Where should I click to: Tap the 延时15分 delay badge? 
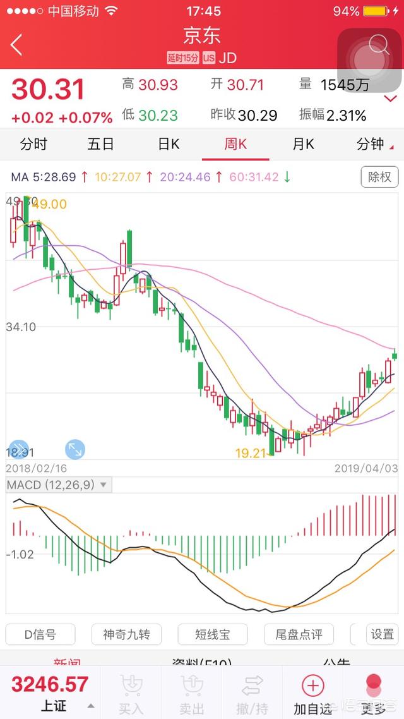183,57
